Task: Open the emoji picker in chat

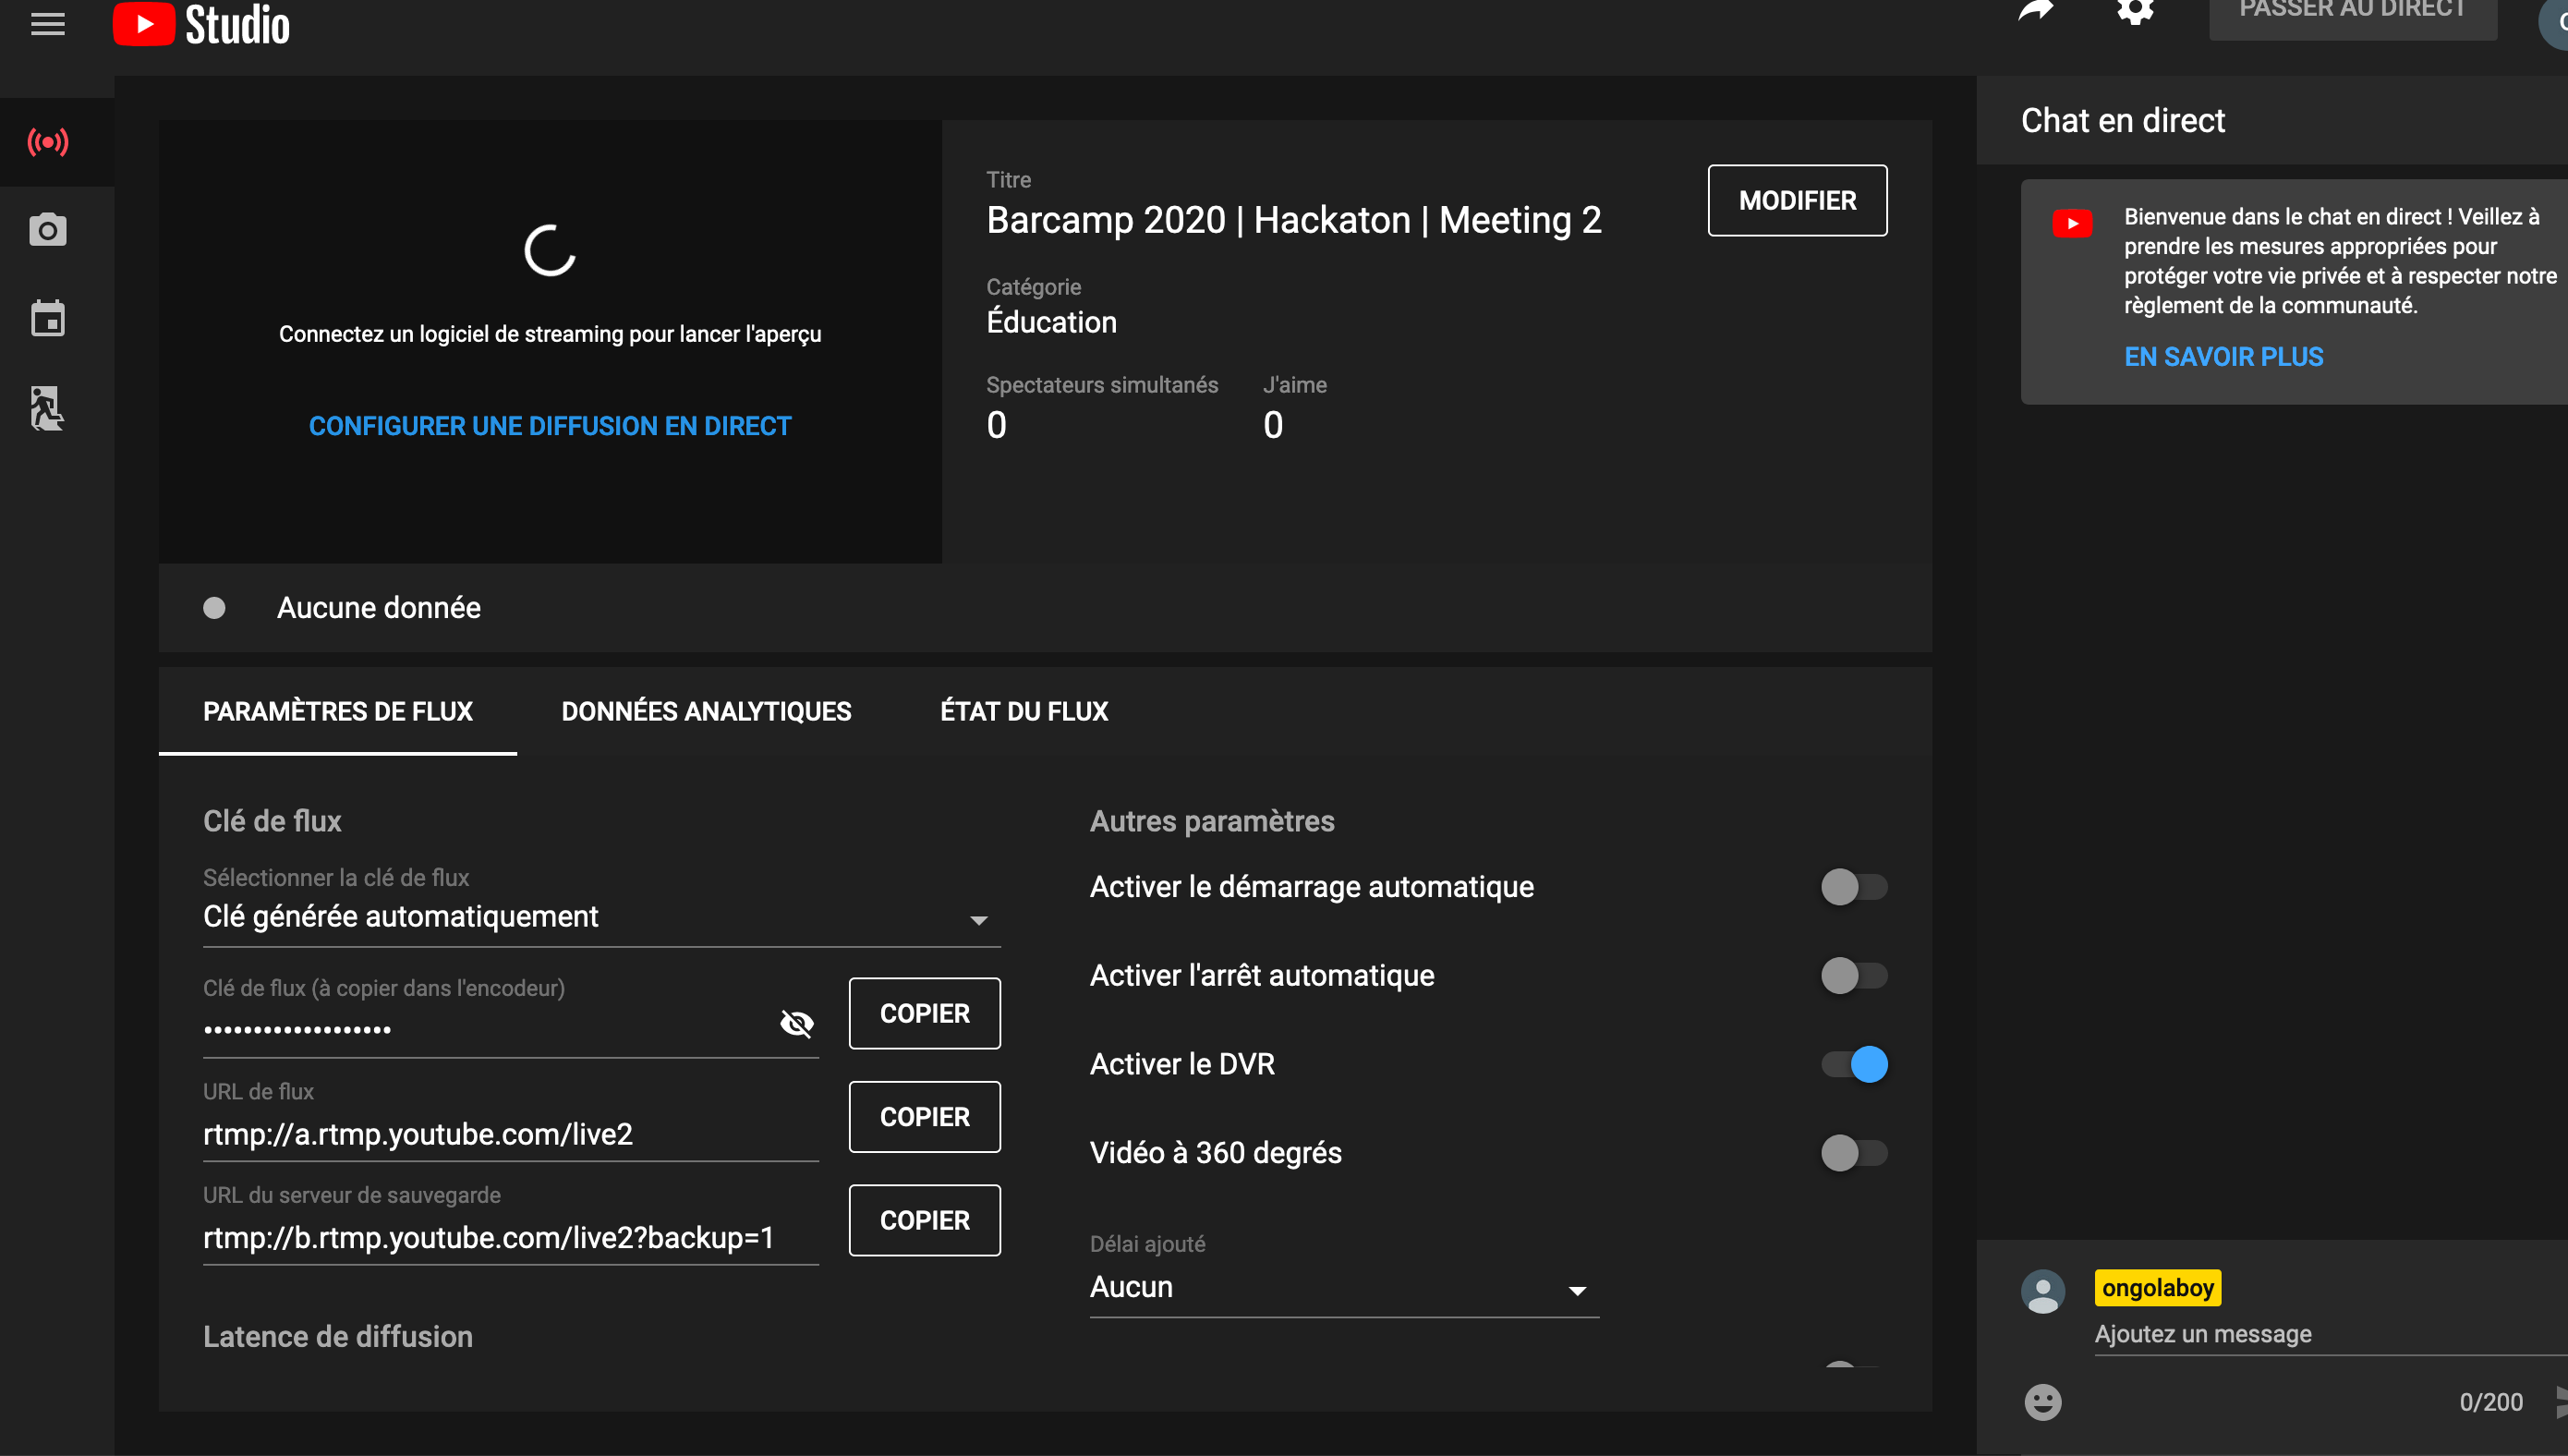Action: (x=2042, y=1402)
